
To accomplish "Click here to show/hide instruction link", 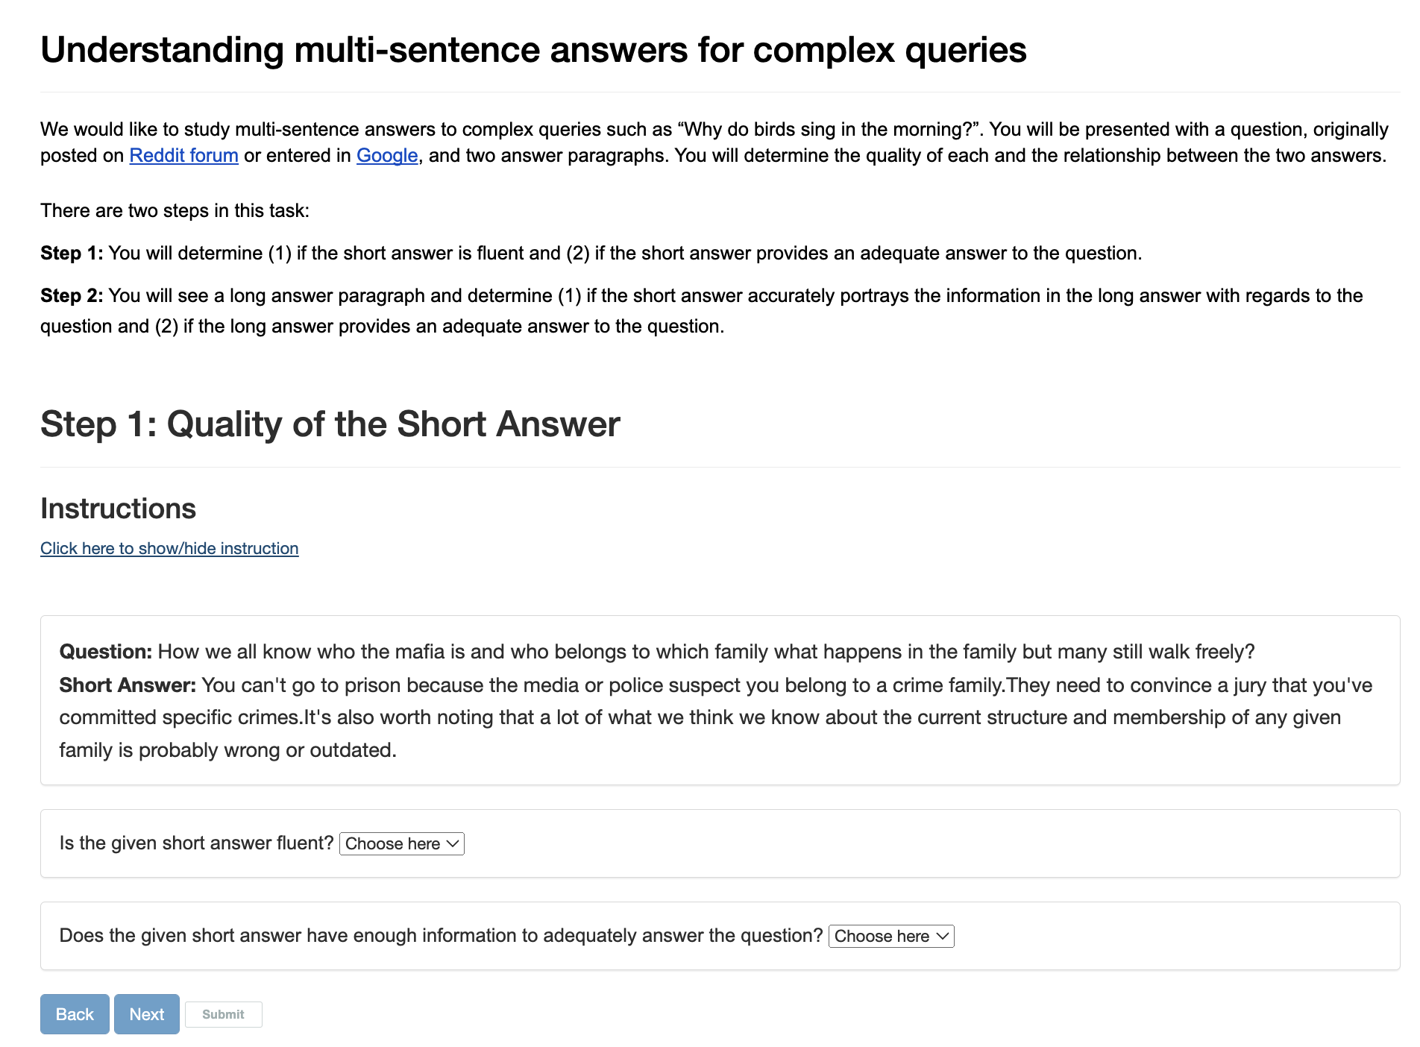I will coord(169,548).
